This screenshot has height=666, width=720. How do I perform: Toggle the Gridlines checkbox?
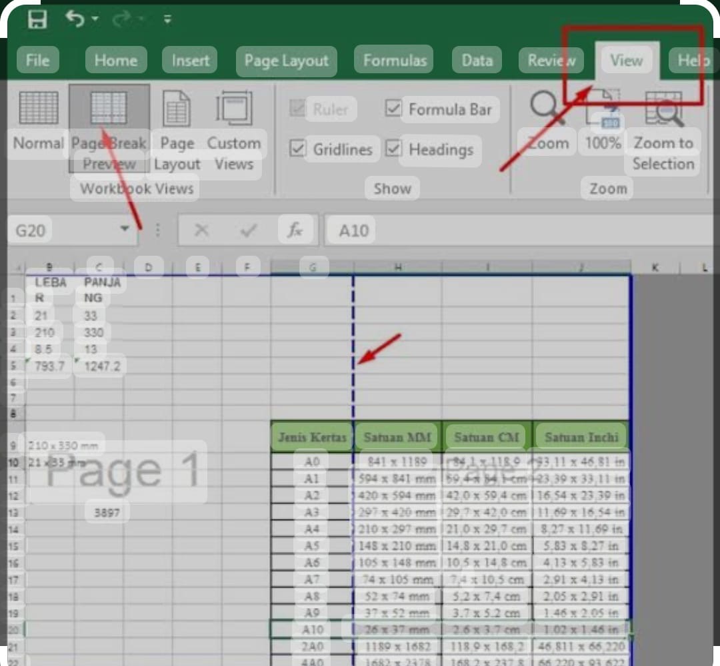298,149
